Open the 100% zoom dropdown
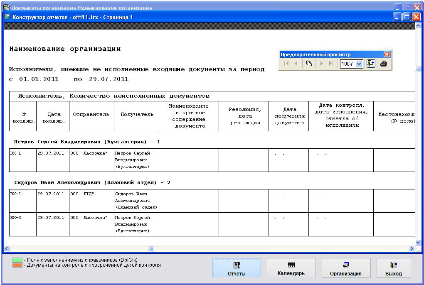Screen dimensions: 424x285 tap(359, 64)
